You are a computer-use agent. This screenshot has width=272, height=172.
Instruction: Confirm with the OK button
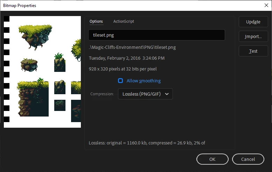(x=212, y=159)
